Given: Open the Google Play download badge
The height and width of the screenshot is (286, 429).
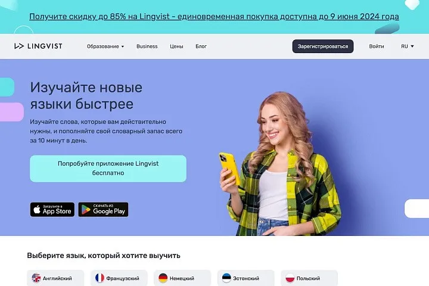Looking at the screenshot, I should [103, 210].
